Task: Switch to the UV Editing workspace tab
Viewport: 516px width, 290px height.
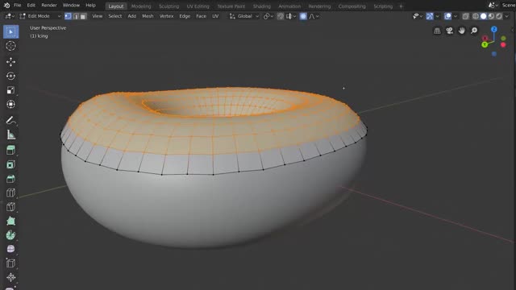Action: (198, 6)
